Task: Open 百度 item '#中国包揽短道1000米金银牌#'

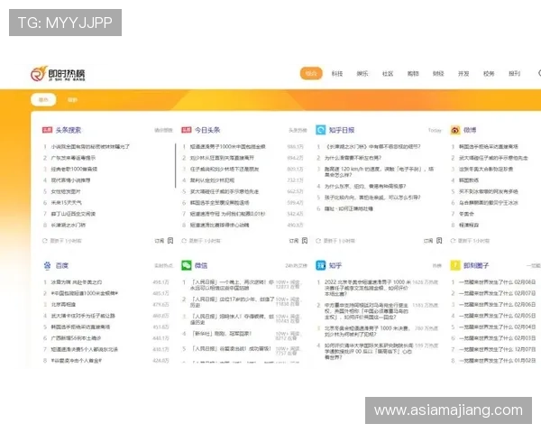Action: coord(85,293)
